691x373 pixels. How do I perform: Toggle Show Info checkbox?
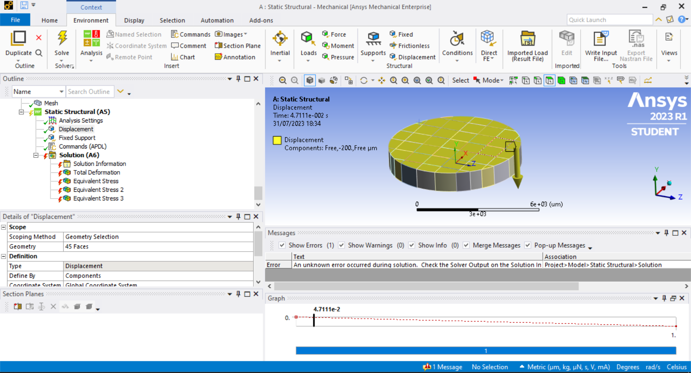pyautogui.click(x=412, y=245)
